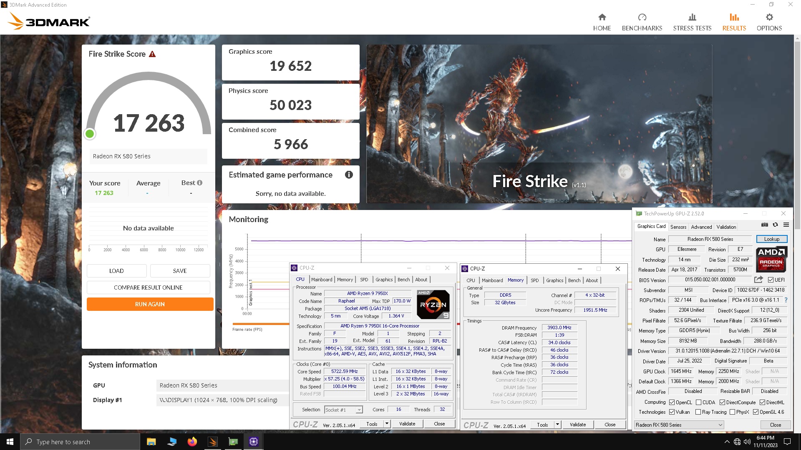Toggle the UEFI checkbox in GPU-Z
Screen dimensions: 801x450
point(771,280)
